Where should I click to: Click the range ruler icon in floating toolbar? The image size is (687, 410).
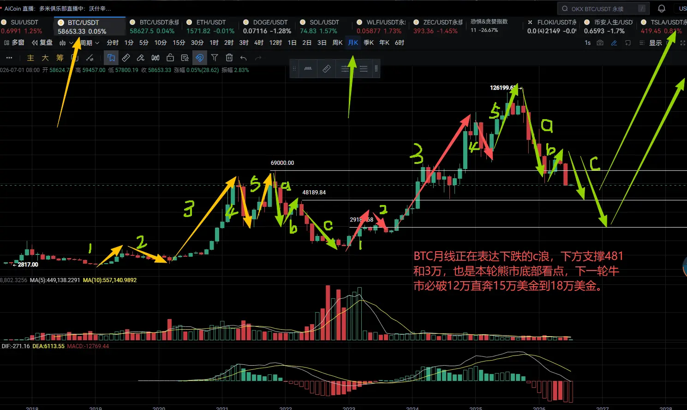[x=308, y=68]
